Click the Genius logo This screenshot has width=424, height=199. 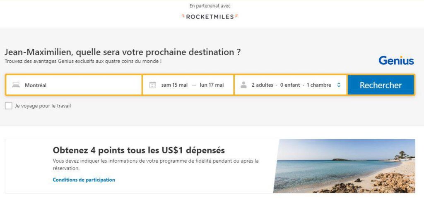(x=396, y=61)
